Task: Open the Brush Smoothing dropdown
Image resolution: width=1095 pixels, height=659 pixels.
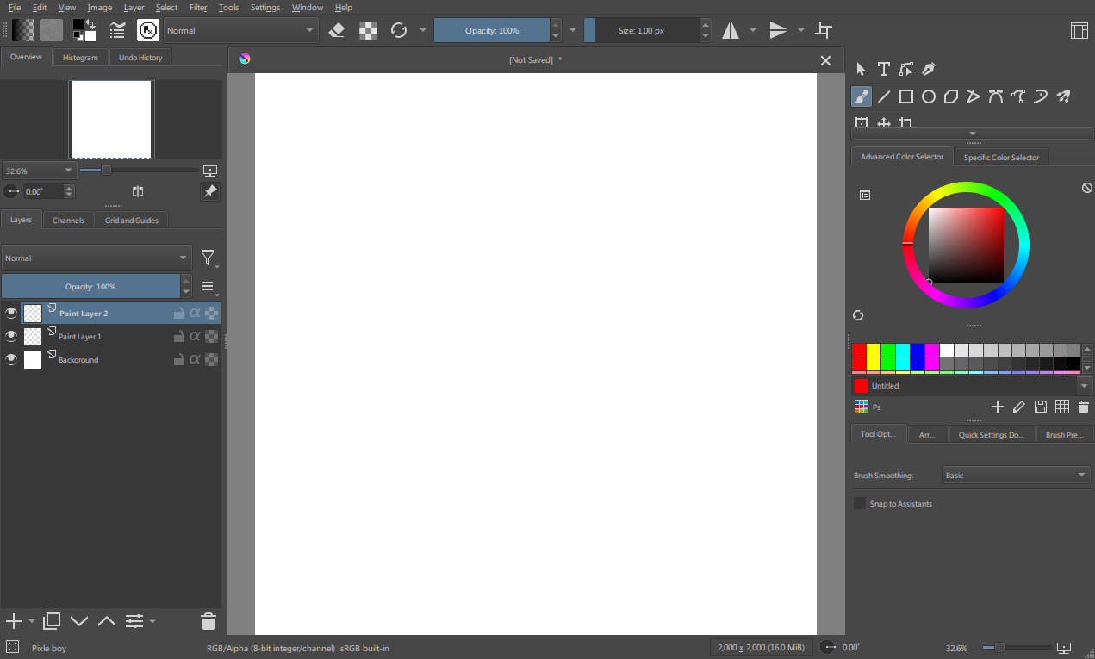Action: pos(1016,475)
